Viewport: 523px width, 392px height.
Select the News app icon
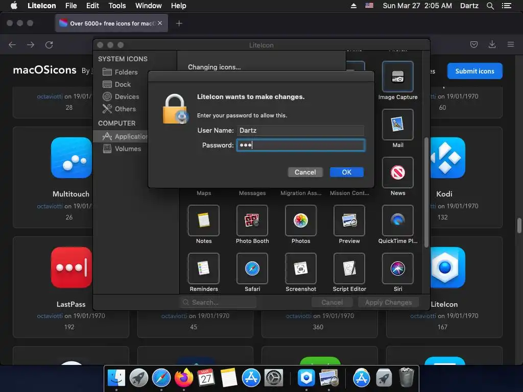397,173
